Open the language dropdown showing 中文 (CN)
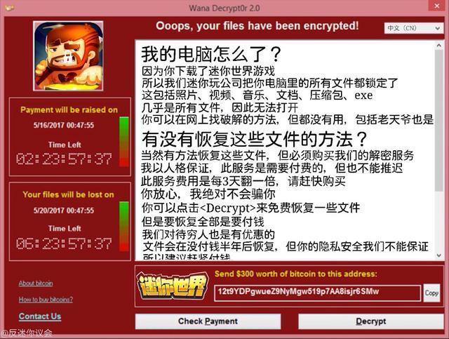The height and width of the screenshot is (339, 449). click(x=413, y=28)
